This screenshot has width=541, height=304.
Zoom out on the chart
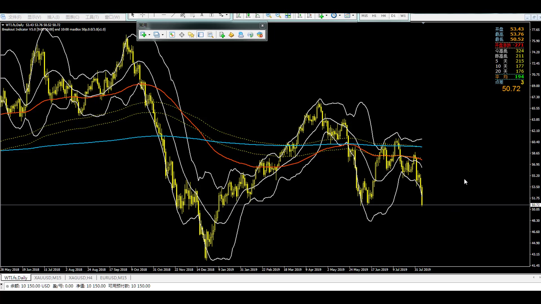(x=278, y=16)
